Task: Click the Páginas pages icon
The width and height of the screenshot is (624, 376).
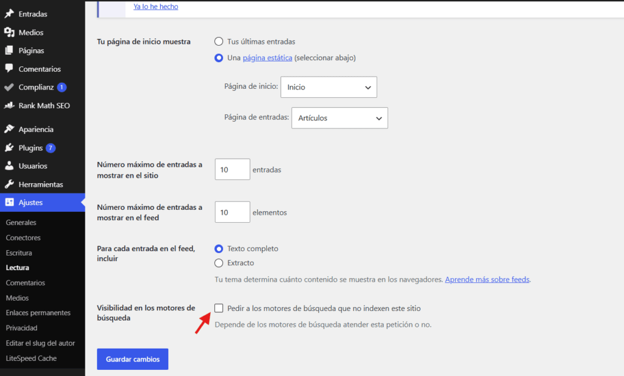Action: [9, 50]
